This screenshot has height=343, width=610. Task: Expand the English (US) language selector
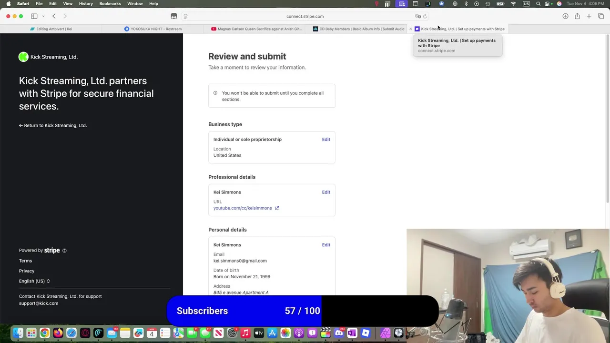point(34,281)
